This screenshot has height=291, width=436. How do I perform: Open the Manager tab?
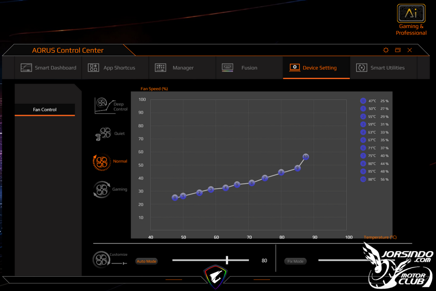[x=182, y=68]
